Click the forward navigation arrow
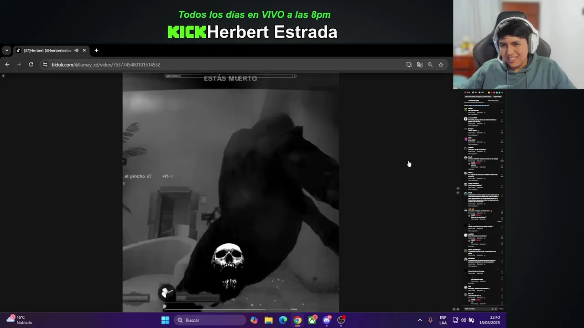The width and height of the screenshot is (584, 328). tap(19, 65)
